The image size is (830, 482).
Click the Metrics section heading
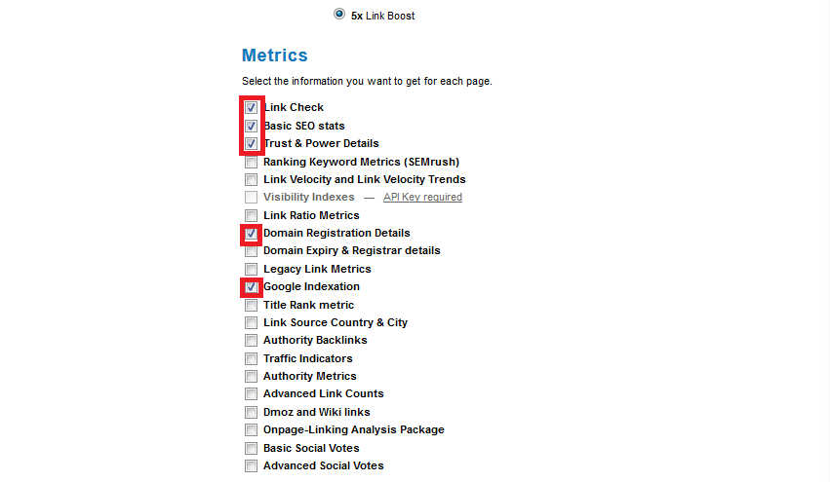click(275, 55)
